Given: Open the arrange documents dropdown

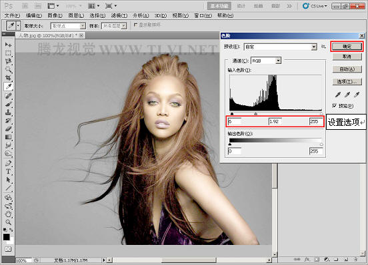Looking at the screenshot, I should pos(94,6).
